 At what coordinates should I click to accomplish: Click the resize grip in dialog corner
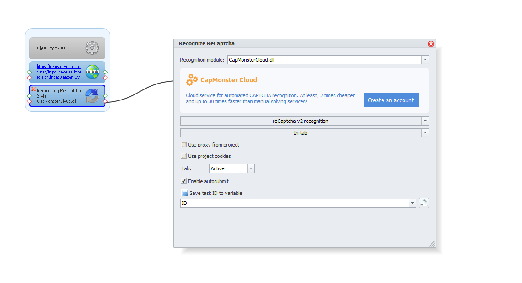[432, 244]
